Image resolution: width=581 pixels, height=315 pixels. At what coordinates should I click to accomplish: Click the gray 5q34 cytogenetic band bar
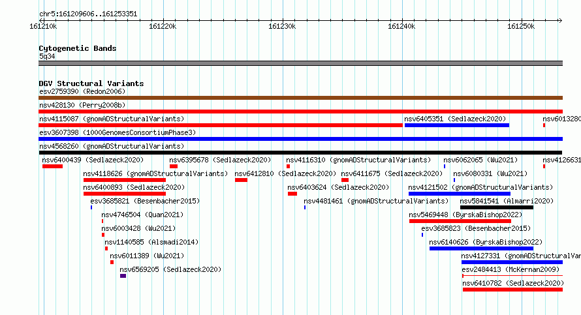[x=300, y=63]
